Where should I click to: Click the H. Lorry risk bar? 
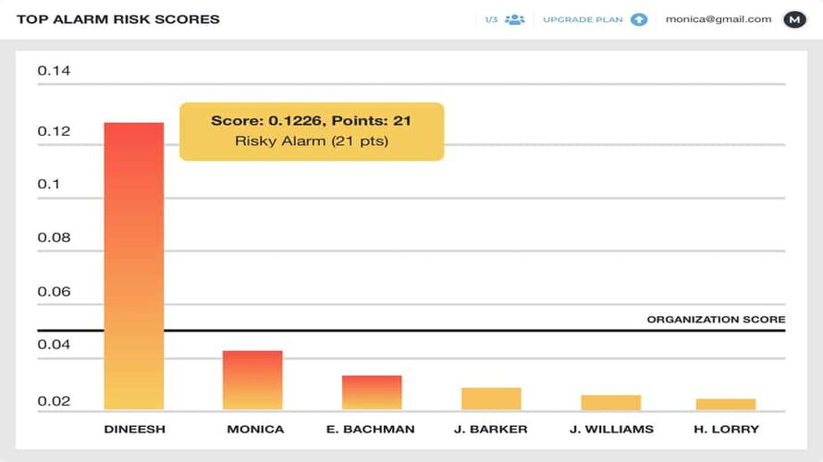pyautogui.click(x=726, y=404)
